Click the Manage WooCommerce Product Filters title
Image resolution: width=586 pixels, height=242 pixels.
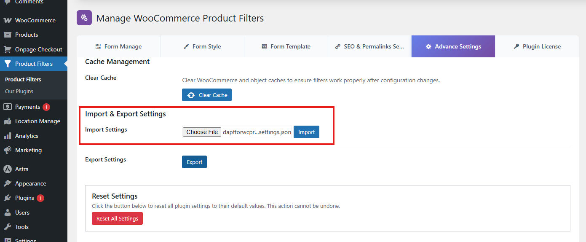point(180,18)
